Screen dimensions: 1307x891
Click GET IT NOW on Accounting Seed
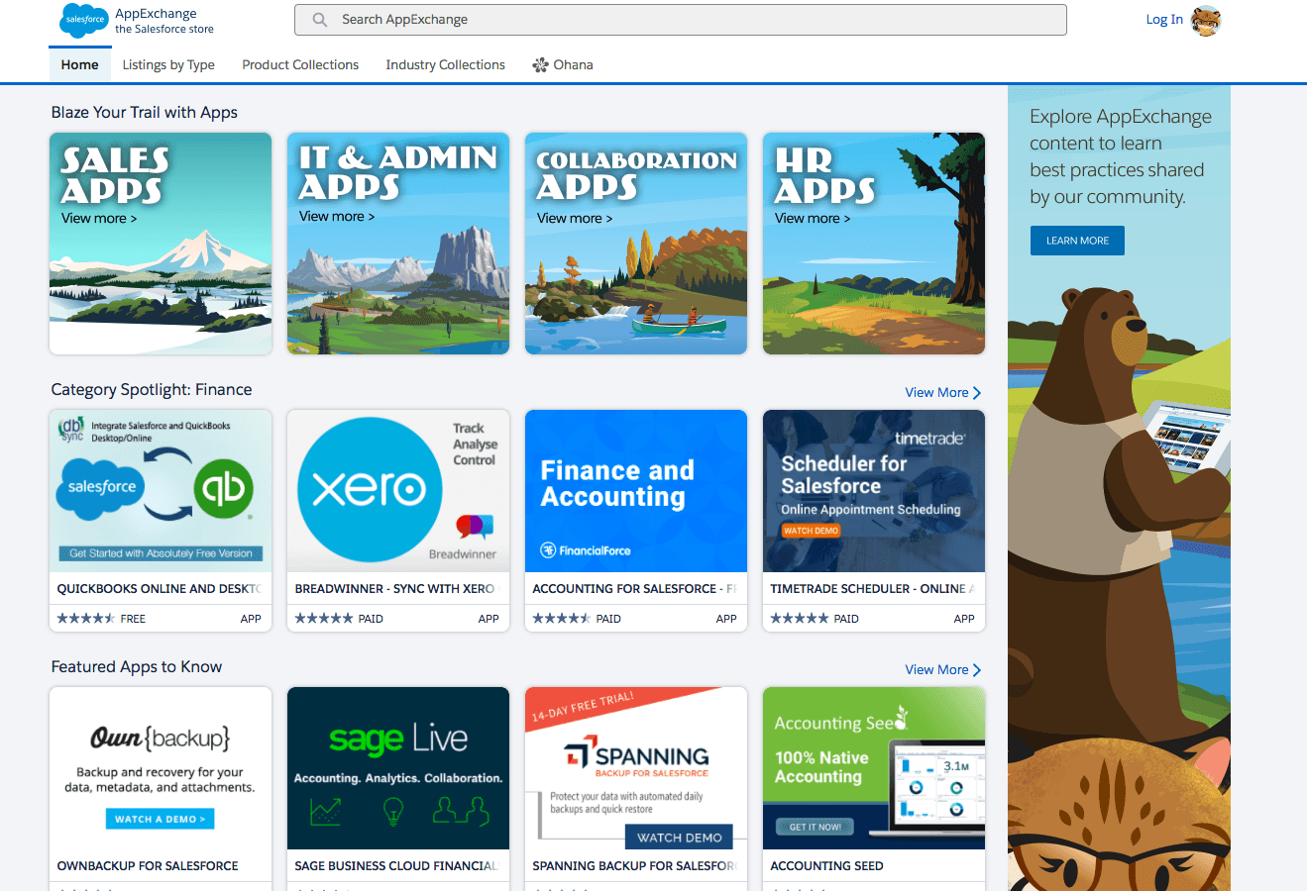coord(815,827)
